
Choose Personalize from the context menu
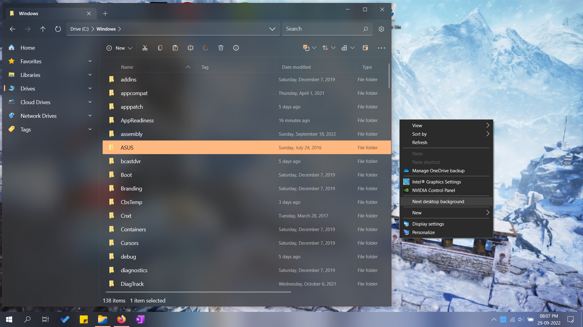423,233
